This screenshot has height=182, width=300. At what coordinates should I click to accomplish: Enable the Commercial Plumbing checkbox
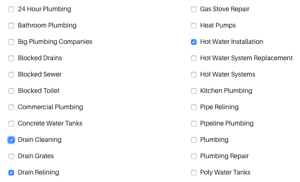(11, 107)
